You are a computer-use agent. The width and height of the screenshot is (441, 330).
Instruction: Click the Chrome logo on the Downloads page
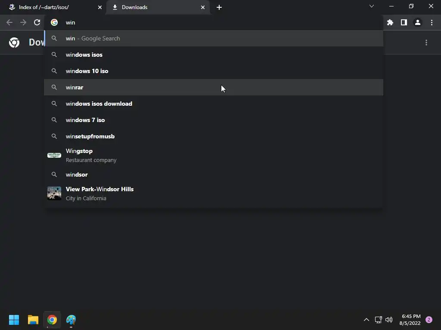point(14,43)
